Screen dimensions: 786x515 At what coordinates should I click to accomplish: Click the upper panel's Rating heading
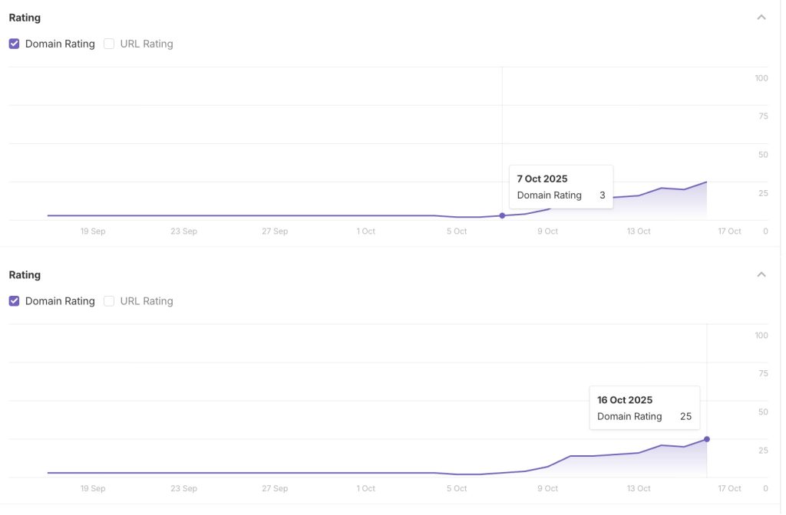[x=25, y=18]
